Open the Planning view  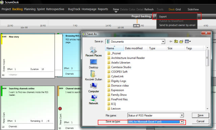(x=30, y=9)
